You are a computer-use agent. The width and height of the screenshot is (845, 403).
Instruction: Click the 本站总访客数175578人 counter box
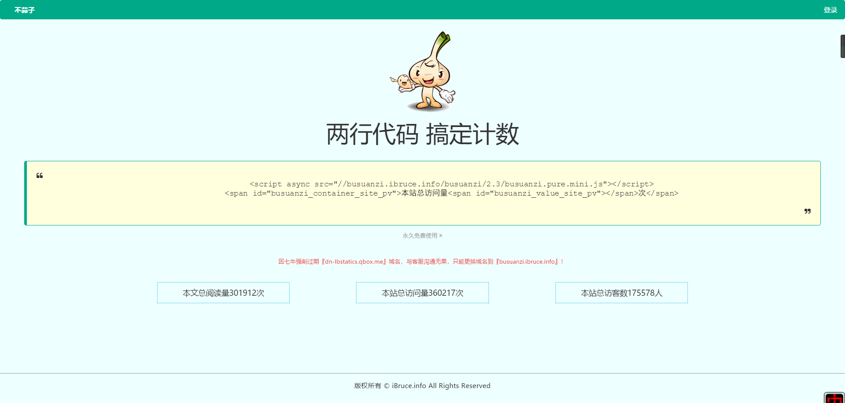[621, 293]
